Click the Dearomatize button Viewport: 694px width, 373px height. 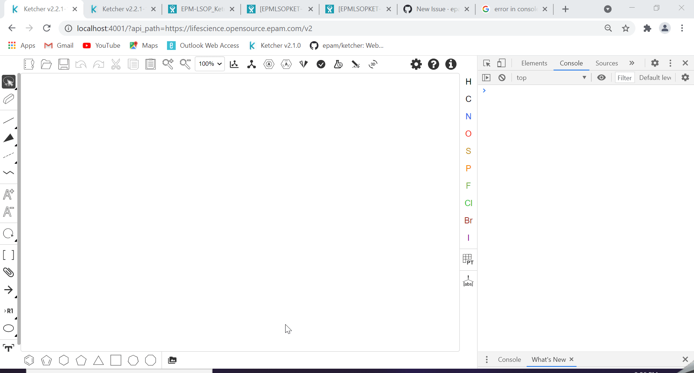286,64
